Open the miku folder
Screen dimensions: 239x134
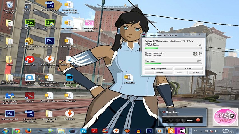(x=10, y=61)
